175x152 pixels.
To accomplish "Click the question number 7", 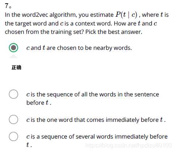I will pyautogui.click(x=7, y=6).
